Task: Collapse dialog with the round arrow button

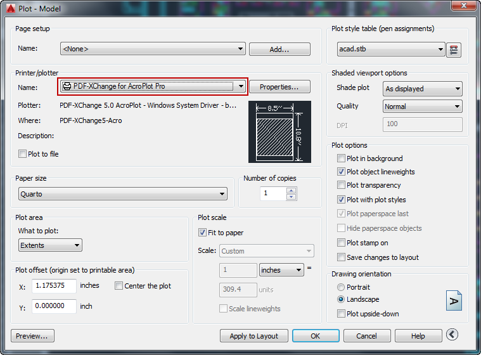Action: coord(452,335)
